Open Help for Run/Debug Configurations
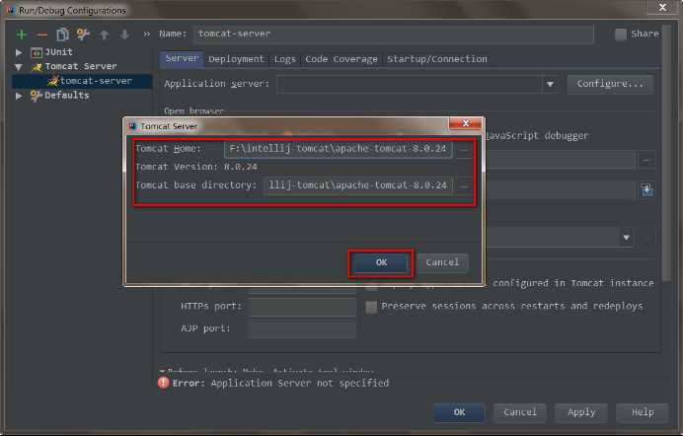This screenshot has width=683, height=436. (643, 412)
